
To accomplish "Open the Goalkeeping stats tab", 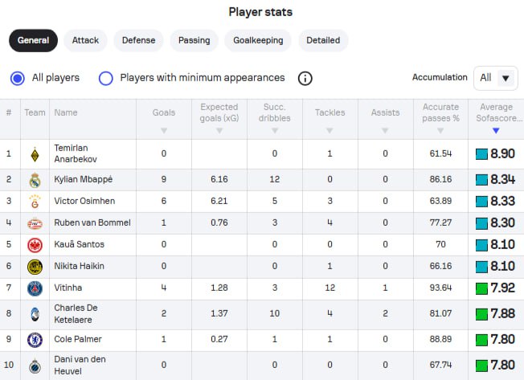I will point(258,40).
